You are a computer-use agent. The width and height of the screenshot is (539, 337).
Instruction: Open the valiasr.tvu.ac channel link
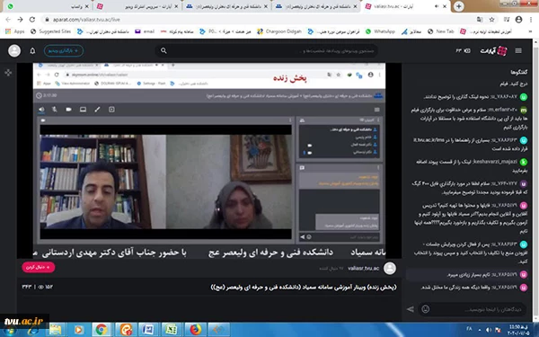[x=363, y=268]
